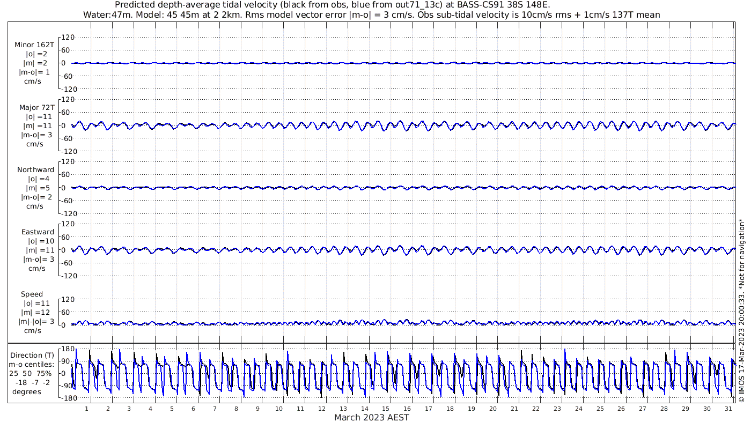
Task: Click day 31 tick label on time axis
Action: 728,409
